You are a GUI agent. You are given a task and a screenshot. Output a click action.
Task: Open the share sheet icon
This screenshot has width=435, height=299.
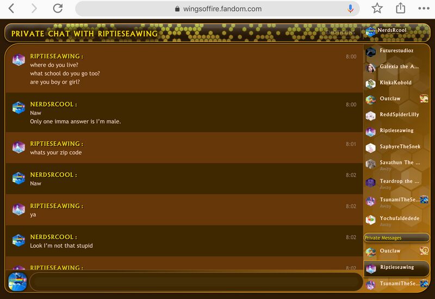tap(401, 9)
